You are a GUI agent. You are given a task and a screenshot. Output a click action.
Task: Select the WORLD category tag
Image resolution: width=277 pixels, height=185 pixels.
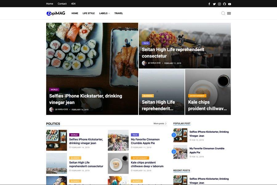(x=54, y=89)
